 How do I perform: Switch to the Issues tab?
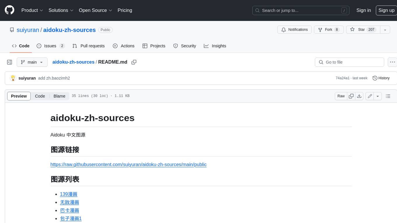point(50,46)
